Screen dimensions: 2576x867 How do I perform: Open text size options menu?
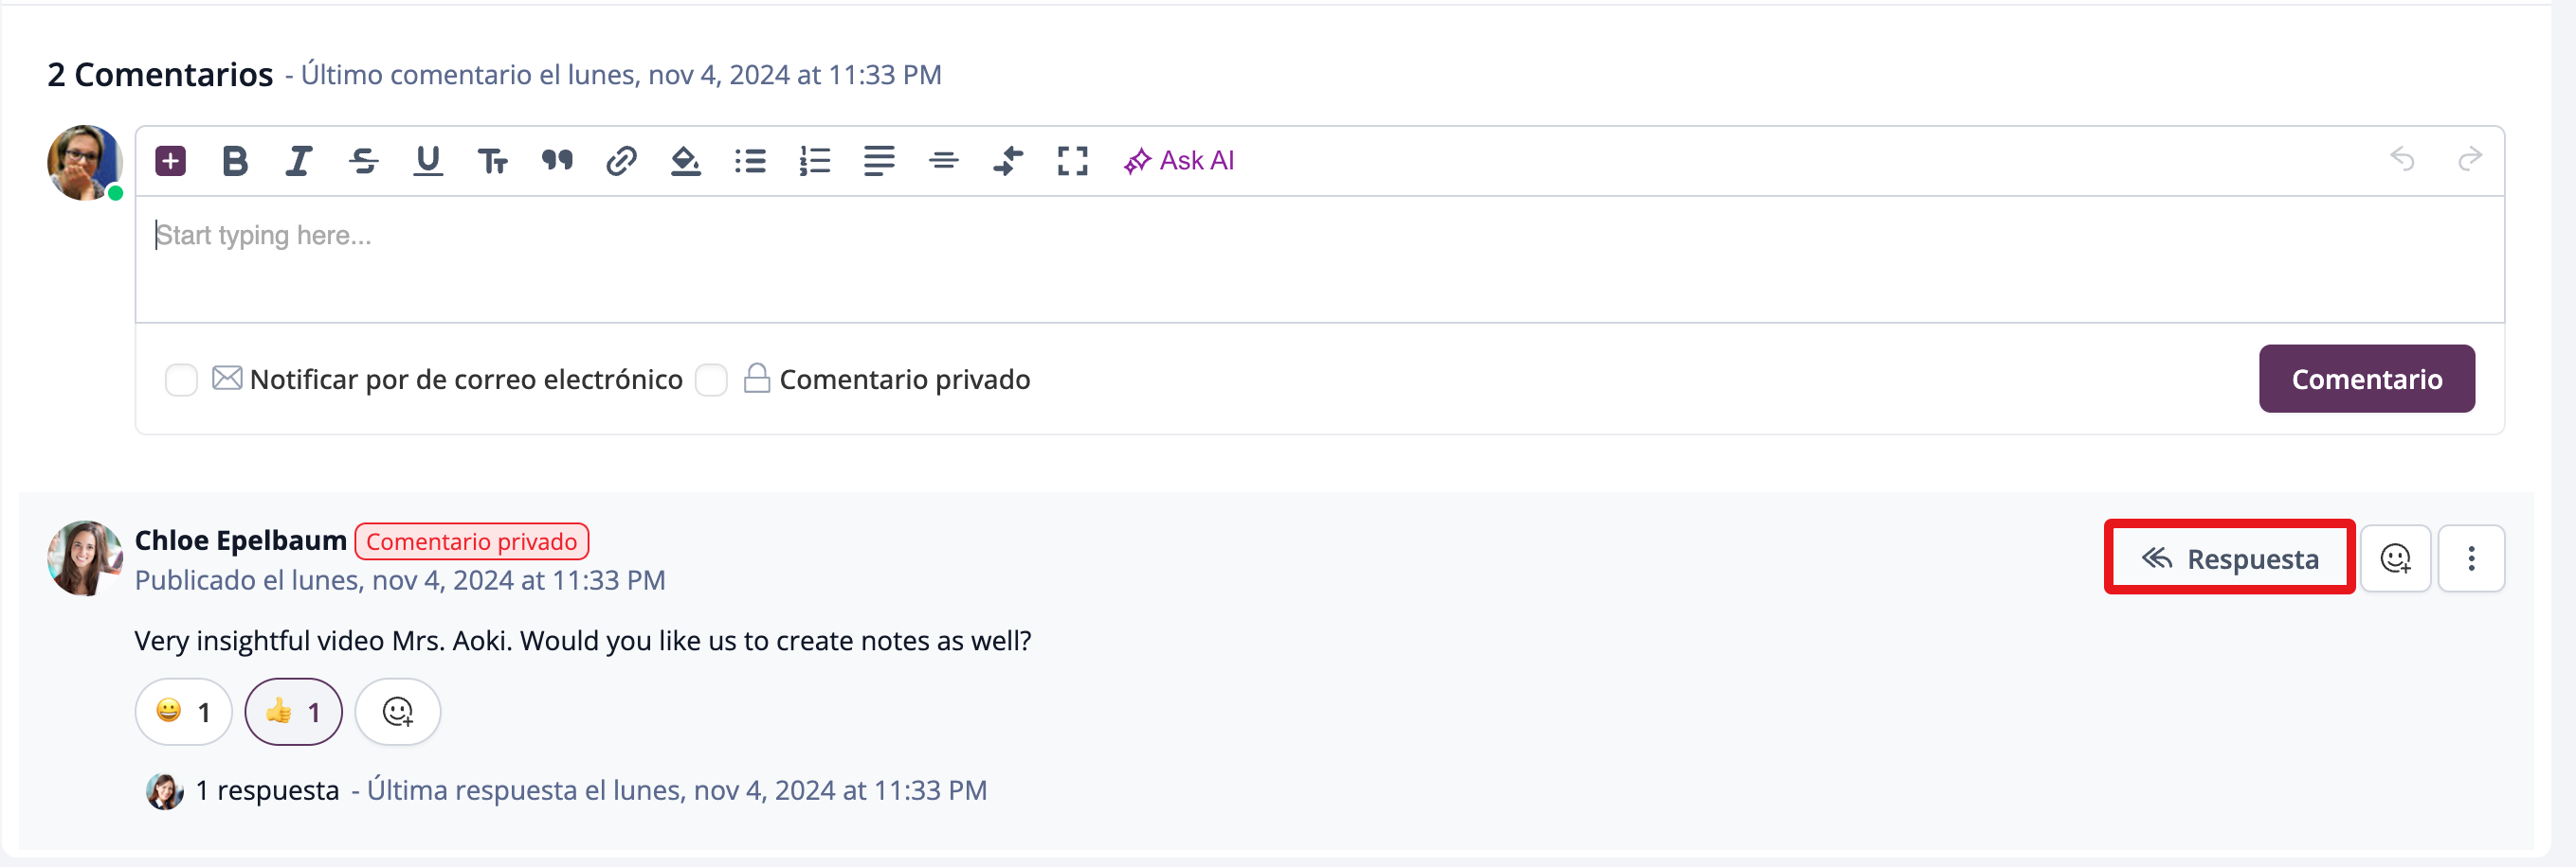point(493,161)
